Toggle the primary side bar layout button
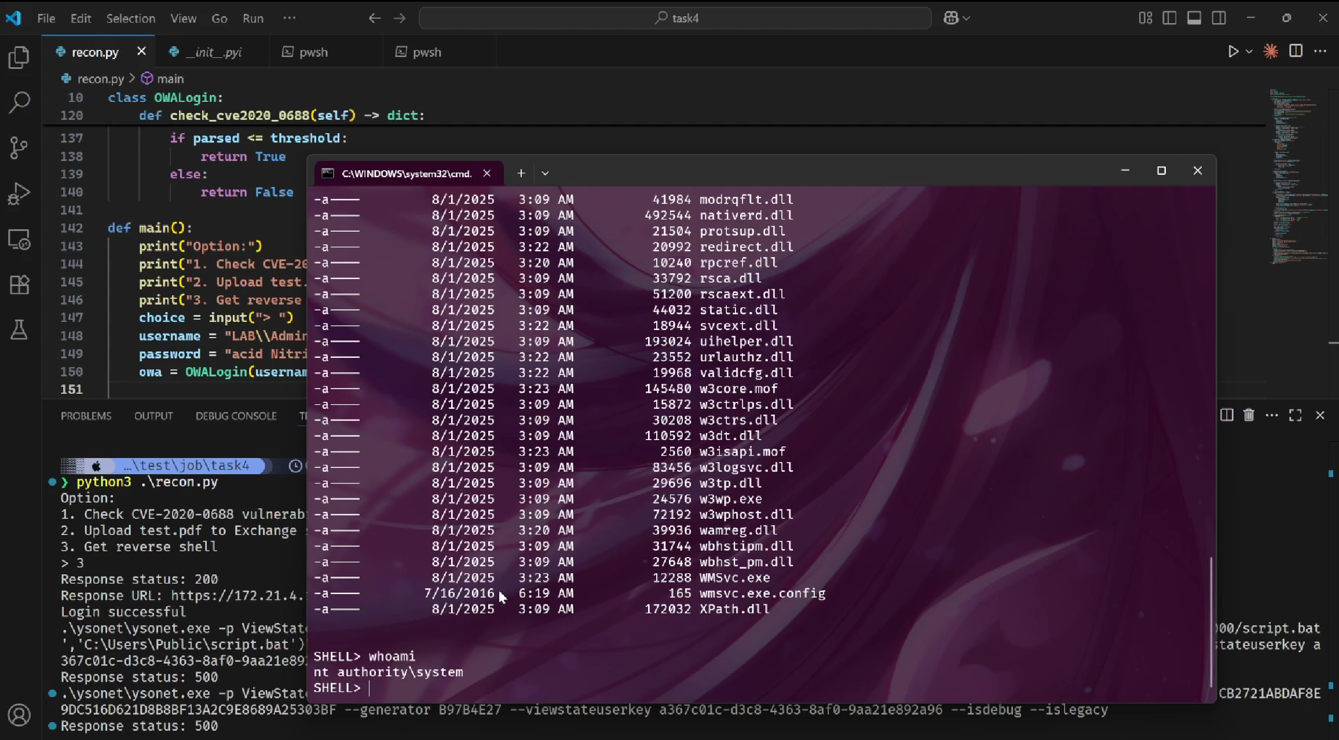Screen dimensions: 1339x740 (1169, 18)
